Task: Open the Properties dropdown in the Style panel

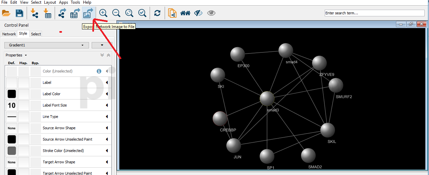Action: pos(16,55)
